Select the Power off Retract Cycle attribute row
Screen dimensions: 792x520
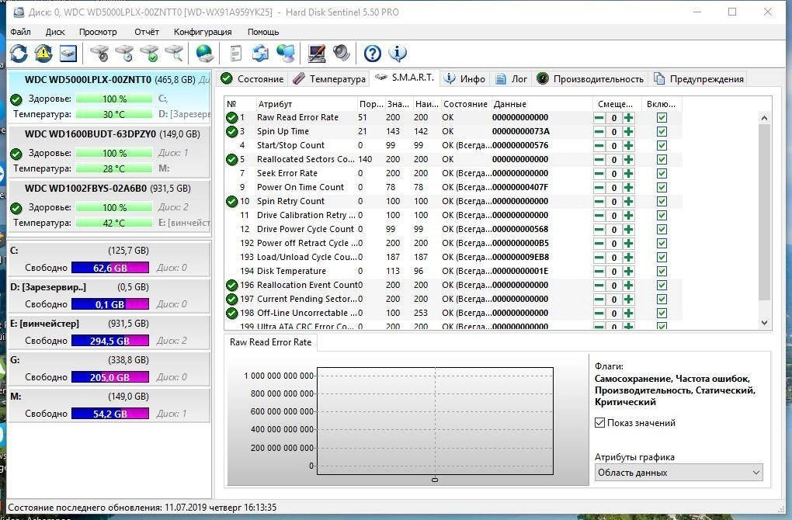pyautogui.click(x=453, y=244)
